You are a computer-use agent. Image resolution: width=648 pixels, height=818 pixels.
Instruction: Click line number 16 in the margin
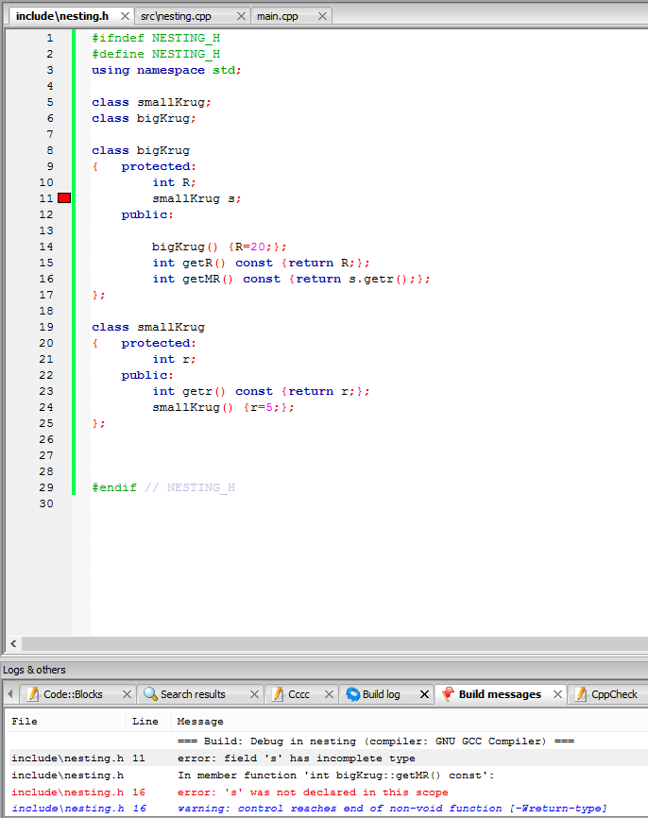[46, 279]
